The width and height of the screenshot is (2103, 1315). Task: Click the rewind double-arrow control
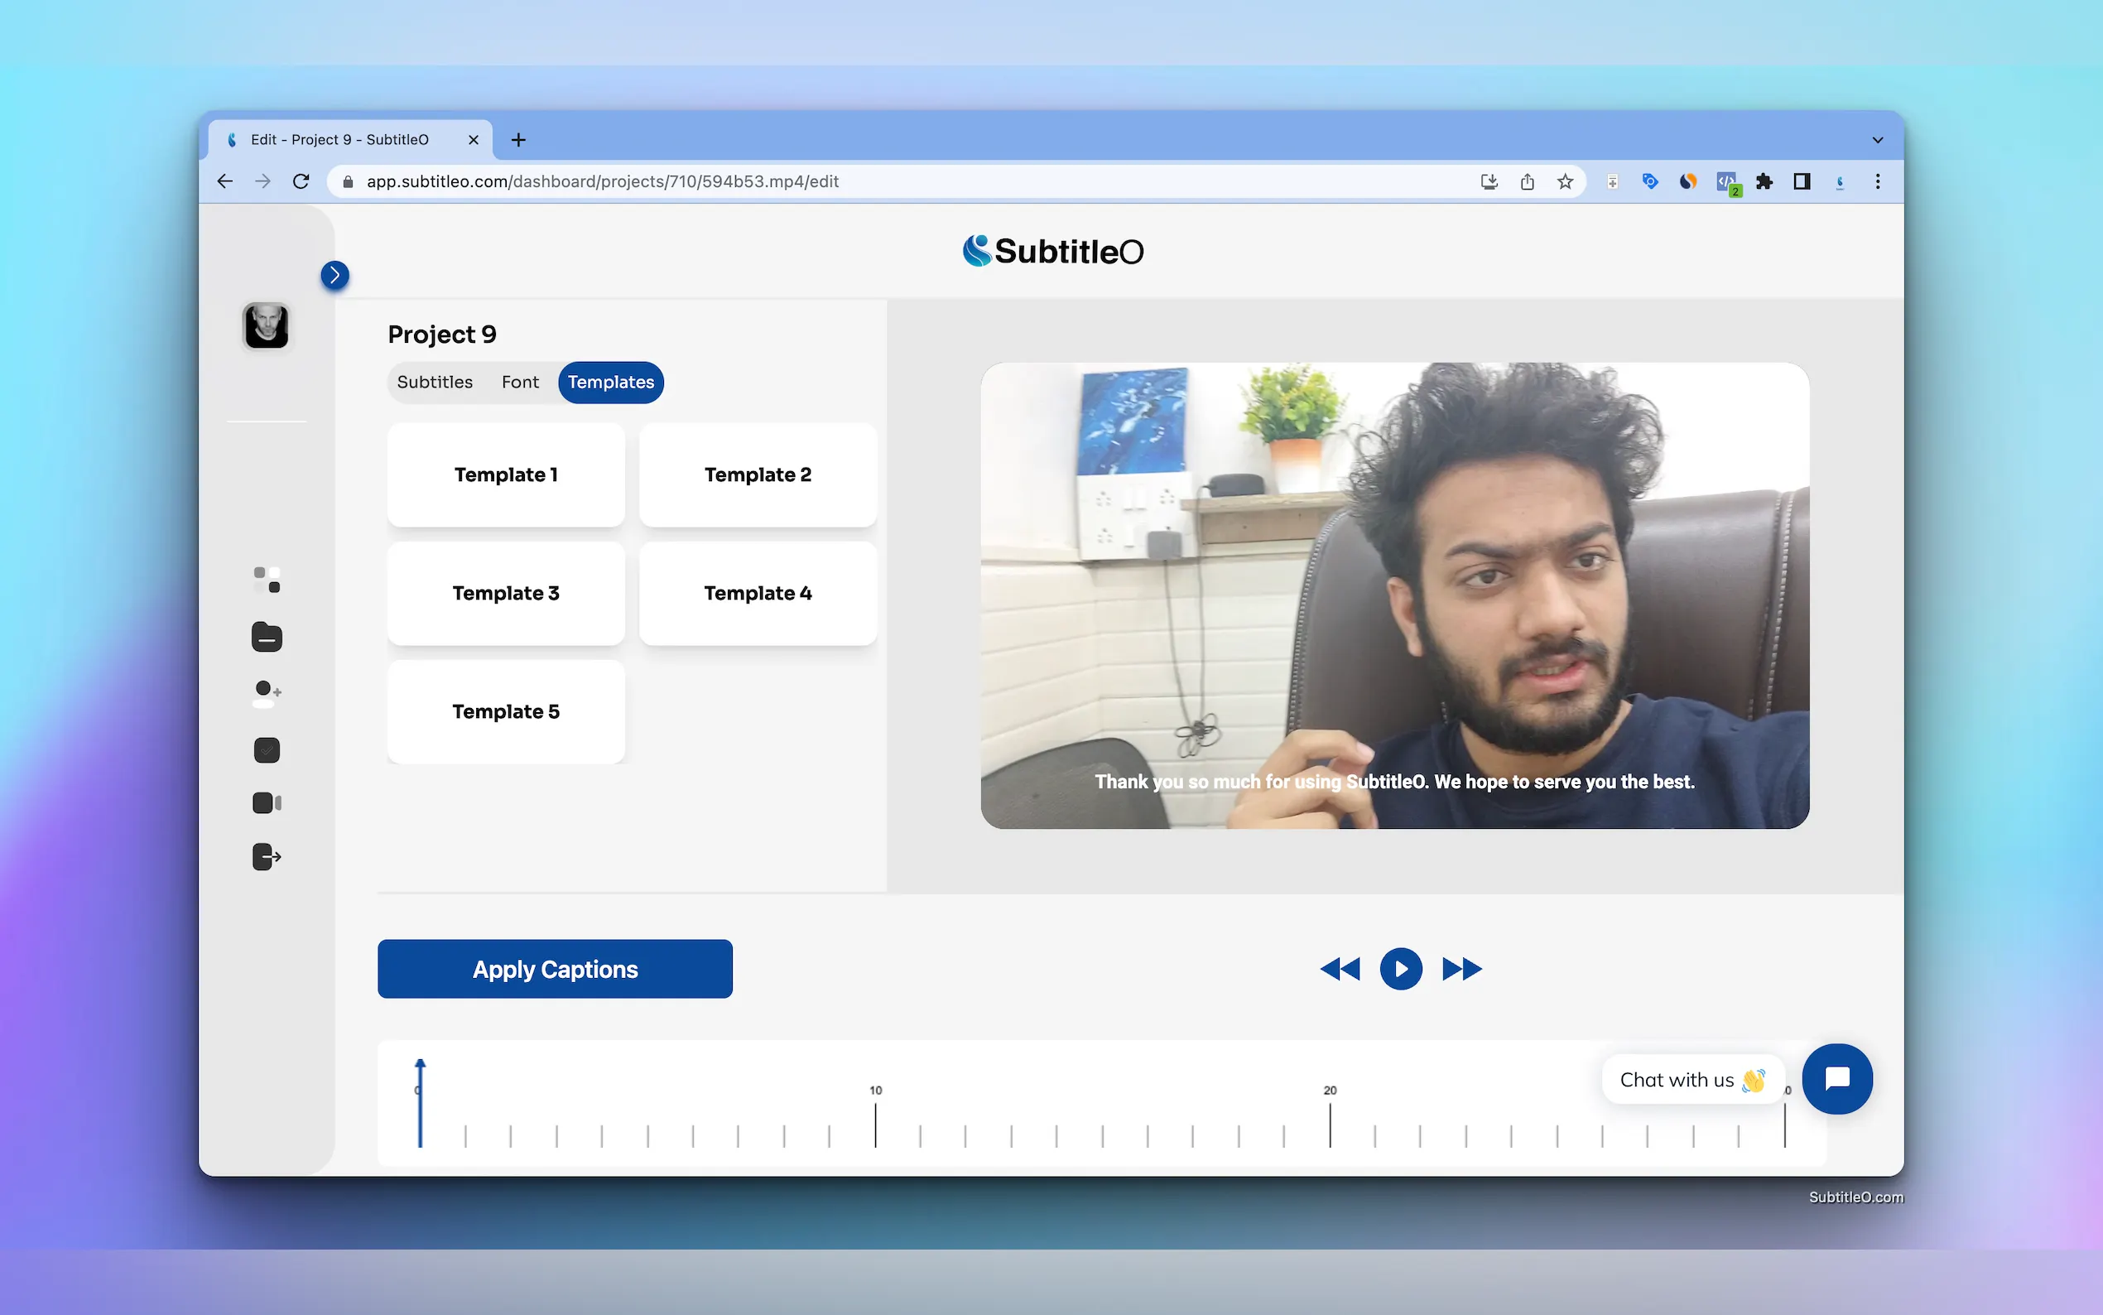(x=1340, y=969)
